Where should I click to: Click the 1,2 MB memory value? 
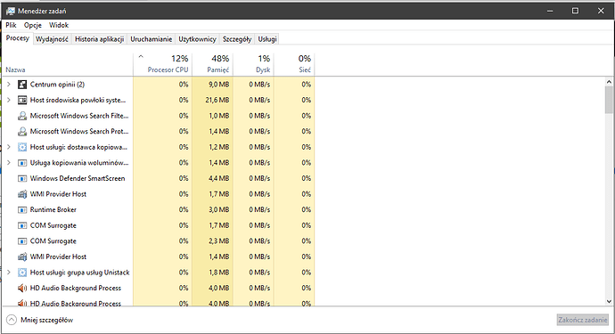219,147
